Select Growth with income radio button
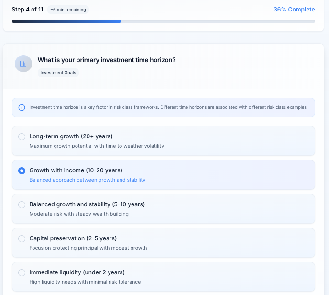Image resolution: width=329 pixels, height=295 pixels. pyautogui.click(x=22, y=170)
